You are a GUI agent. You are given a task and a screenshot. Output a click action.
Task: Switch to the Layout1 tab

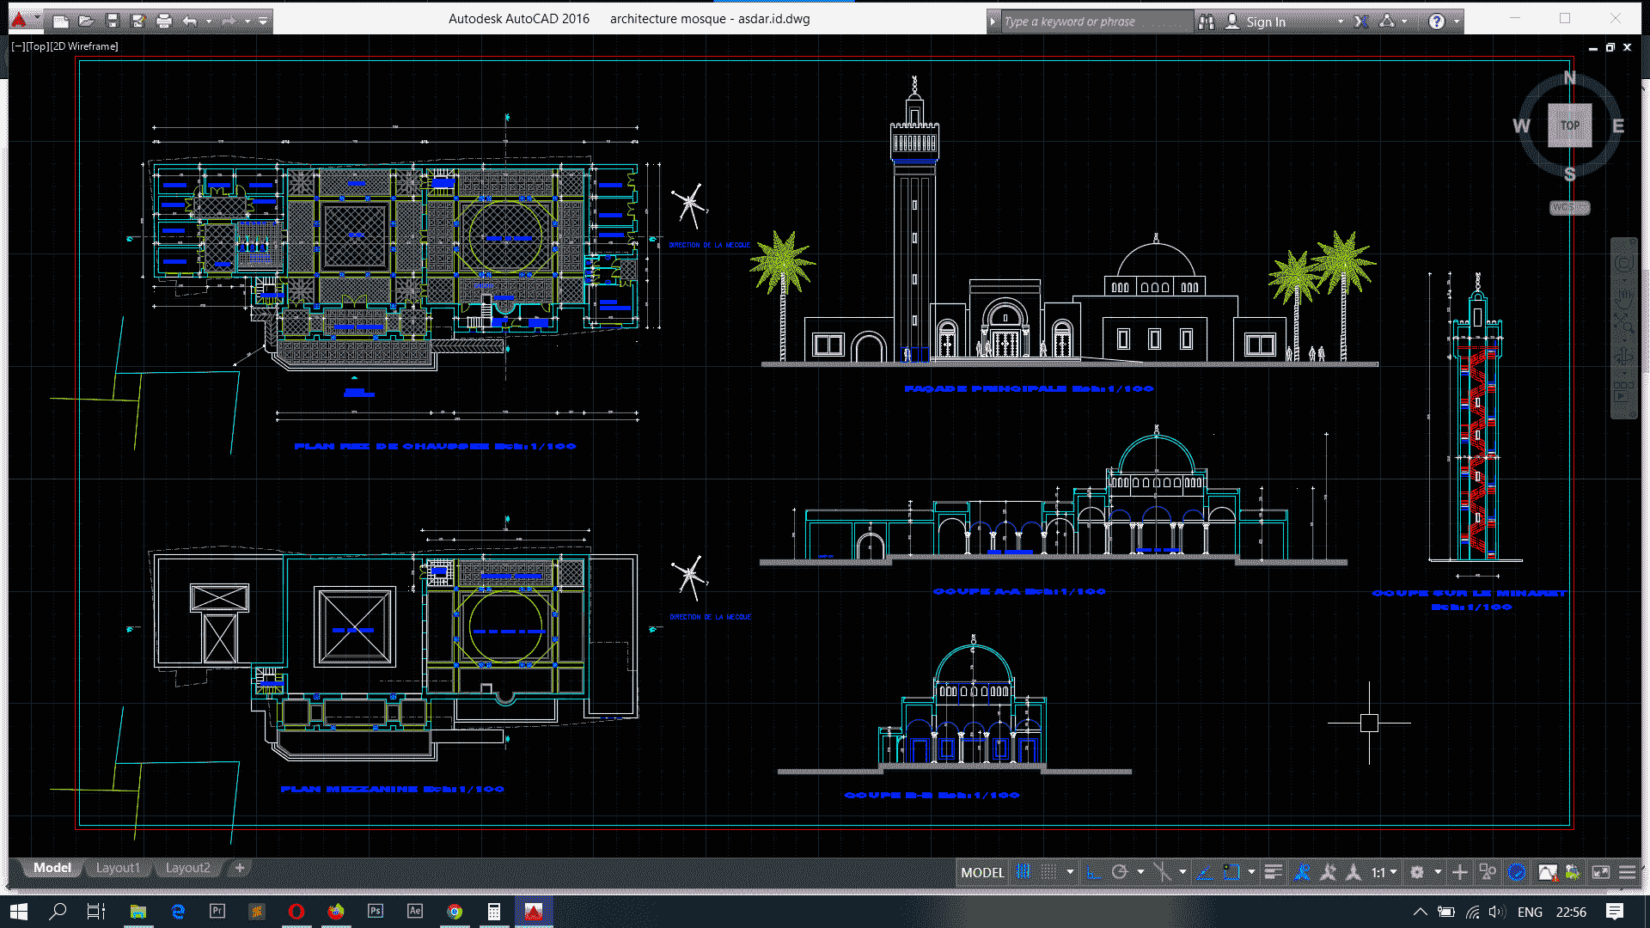click(x=118, y=868)
